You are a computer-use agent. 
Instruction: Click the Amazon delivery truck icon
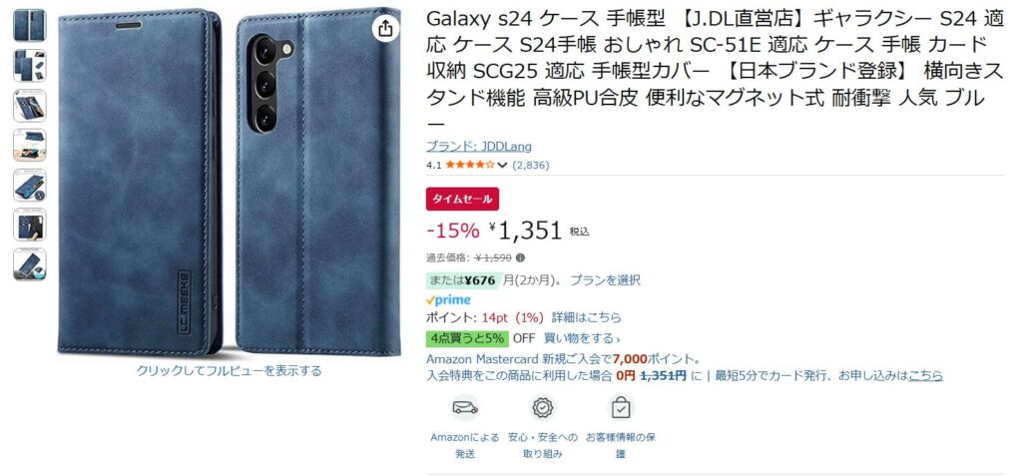click(x=465, y=407)
